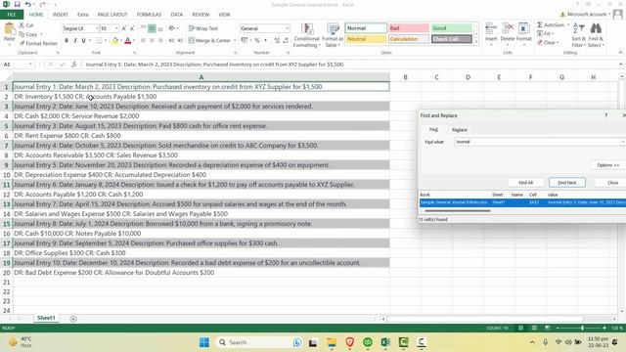
Task: Switch to the PAGE LAYOUT tab
Action: (x=112, y=15)
